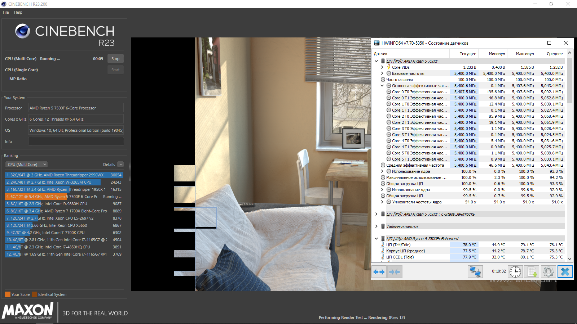Click the Текущее column header
Viewport: 577px width, 324px height.
point(464,54)
